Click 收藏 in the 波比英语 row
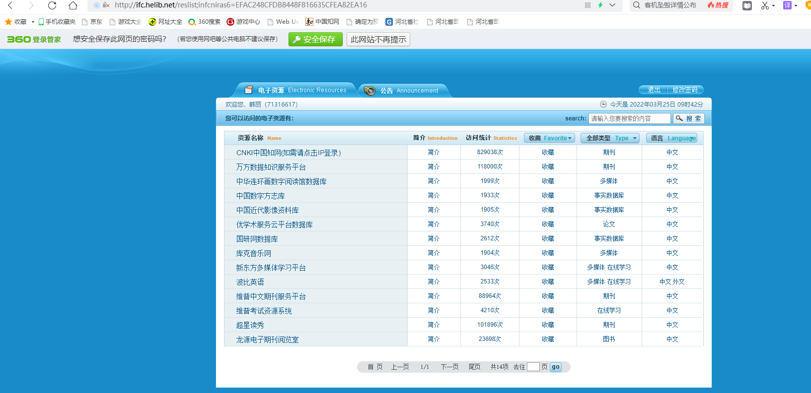Viewport: 811px width, 393px height. 548,281
